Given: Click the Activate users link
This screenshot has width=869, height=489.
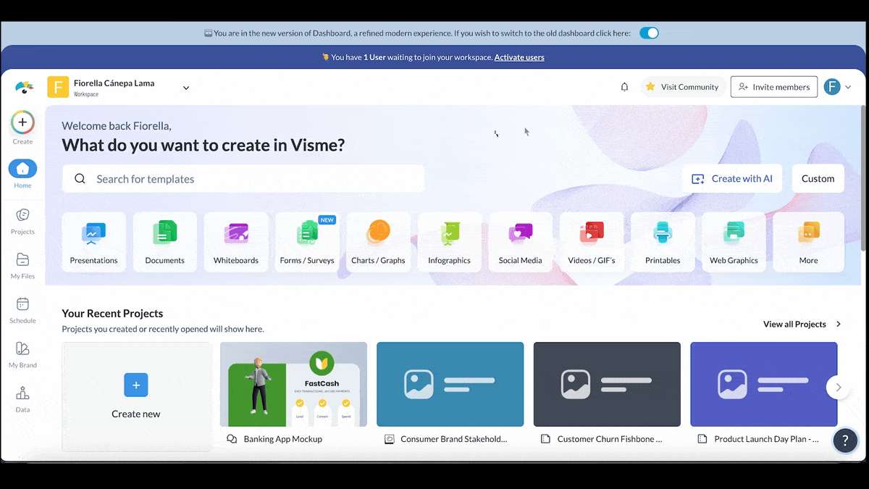Looking at the screenshot, I should (x=519, y=57).
